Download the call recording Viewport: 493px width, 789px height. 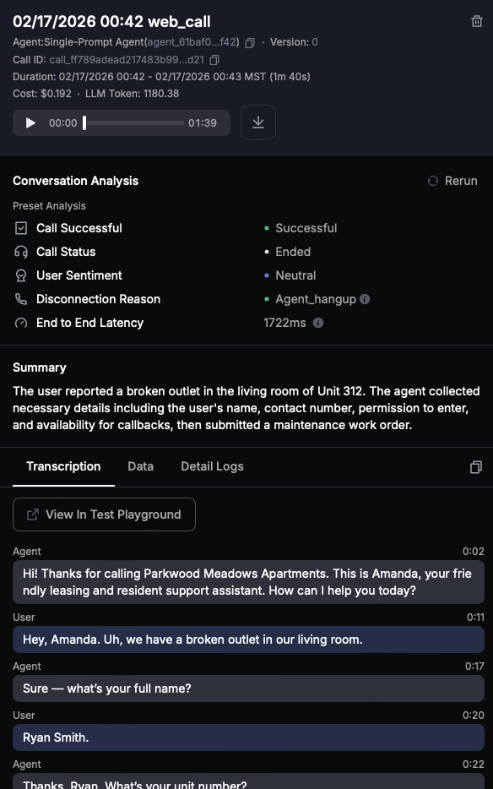coord(257,122)
